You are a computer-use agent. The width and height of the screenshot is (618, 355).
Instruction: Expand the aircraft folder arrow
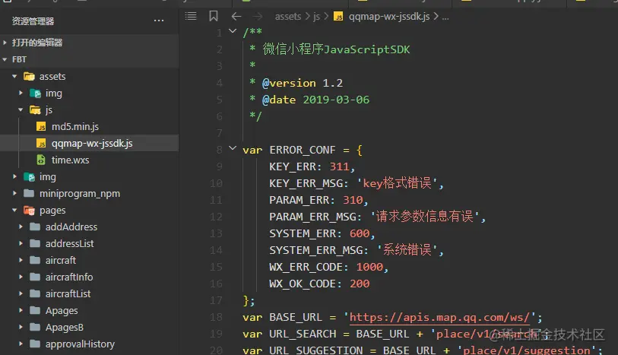[21, 261]
